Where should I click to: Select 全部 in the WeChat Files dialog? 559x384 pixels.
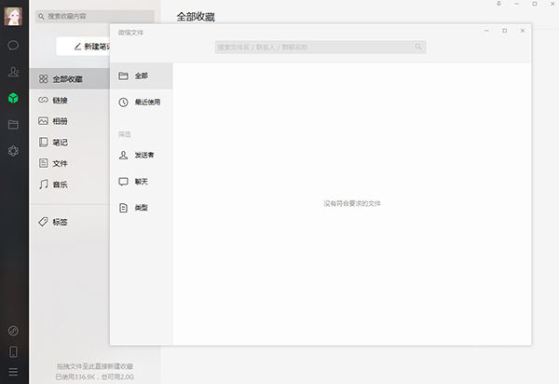[x=140, y=75]
